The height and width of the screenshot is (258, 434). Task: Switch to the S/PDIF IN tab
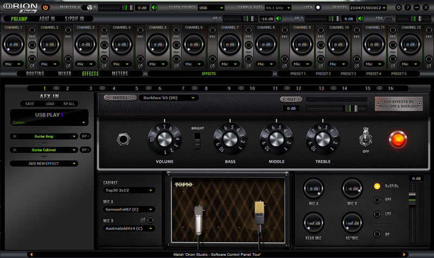click(x=74, y=19)
